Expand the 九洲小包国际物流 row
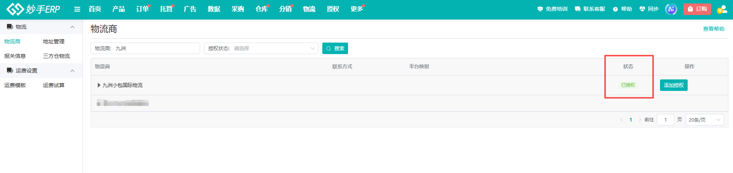 (99, 85)
